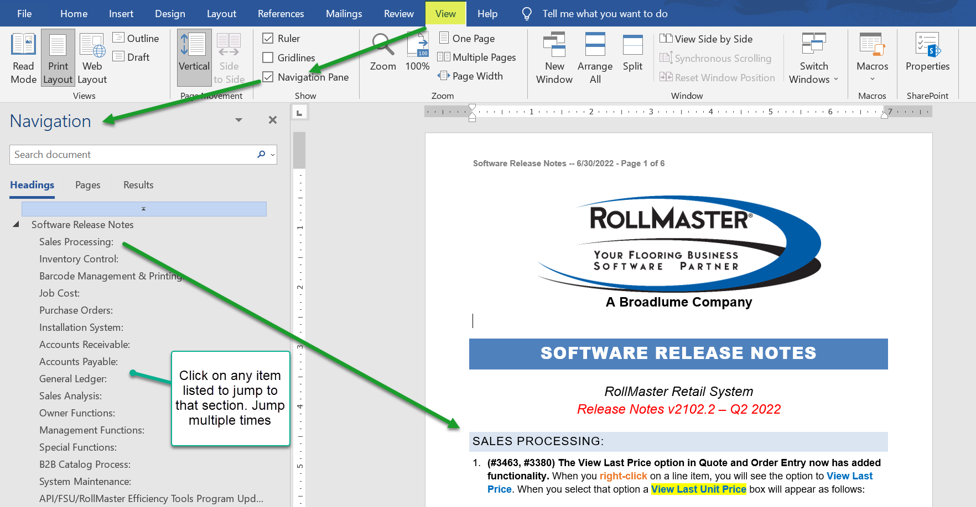Screen dimensions: 976x507
Task: Open Navigation pane options arrow
Action: (x=238, y=120)
